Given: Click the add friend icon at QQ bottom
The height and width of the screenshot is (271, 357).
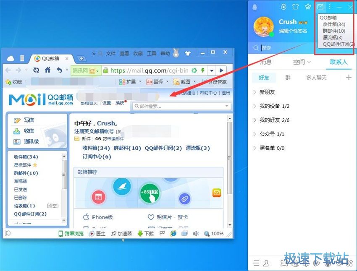Looking at the screenshot, I should point(267,263).
